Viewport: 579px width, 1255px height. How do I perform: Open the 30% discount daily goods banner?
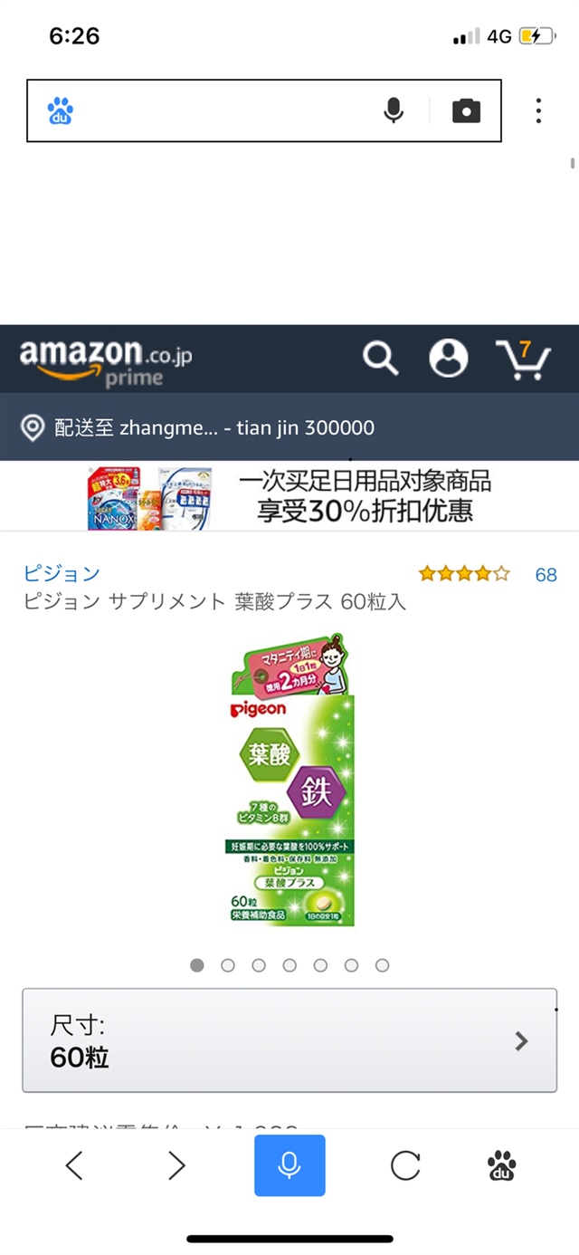coord(289,496)
